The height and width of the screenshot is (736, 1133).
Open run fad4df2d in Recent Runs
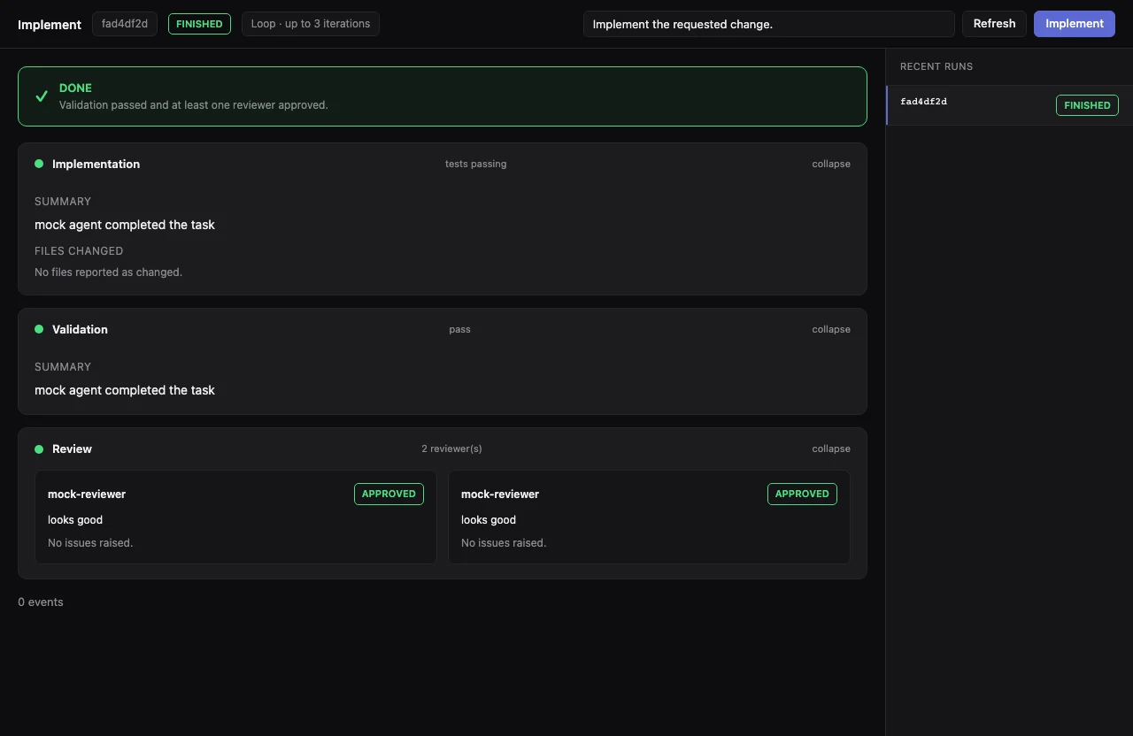tap(1009, 105)
